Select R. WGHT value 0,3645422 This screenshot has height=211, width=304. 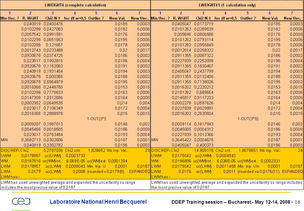(182, 140)
